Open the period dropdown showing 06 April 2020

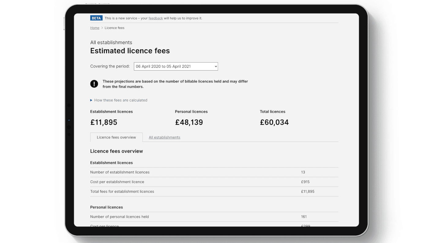click(x=176, y=66)
